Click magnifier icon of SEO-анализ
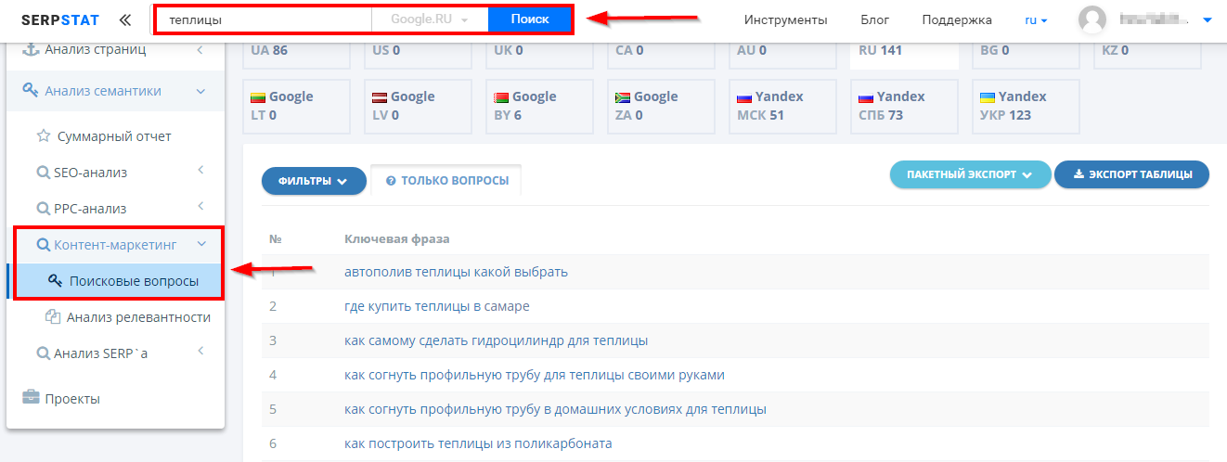 pos(43,173)
